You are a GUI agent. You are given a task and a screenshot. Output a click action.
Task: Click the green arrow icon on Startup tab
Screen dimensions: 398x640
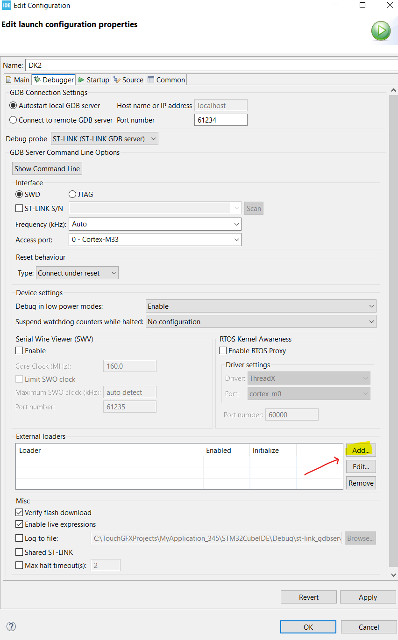[x=80, y=80]
